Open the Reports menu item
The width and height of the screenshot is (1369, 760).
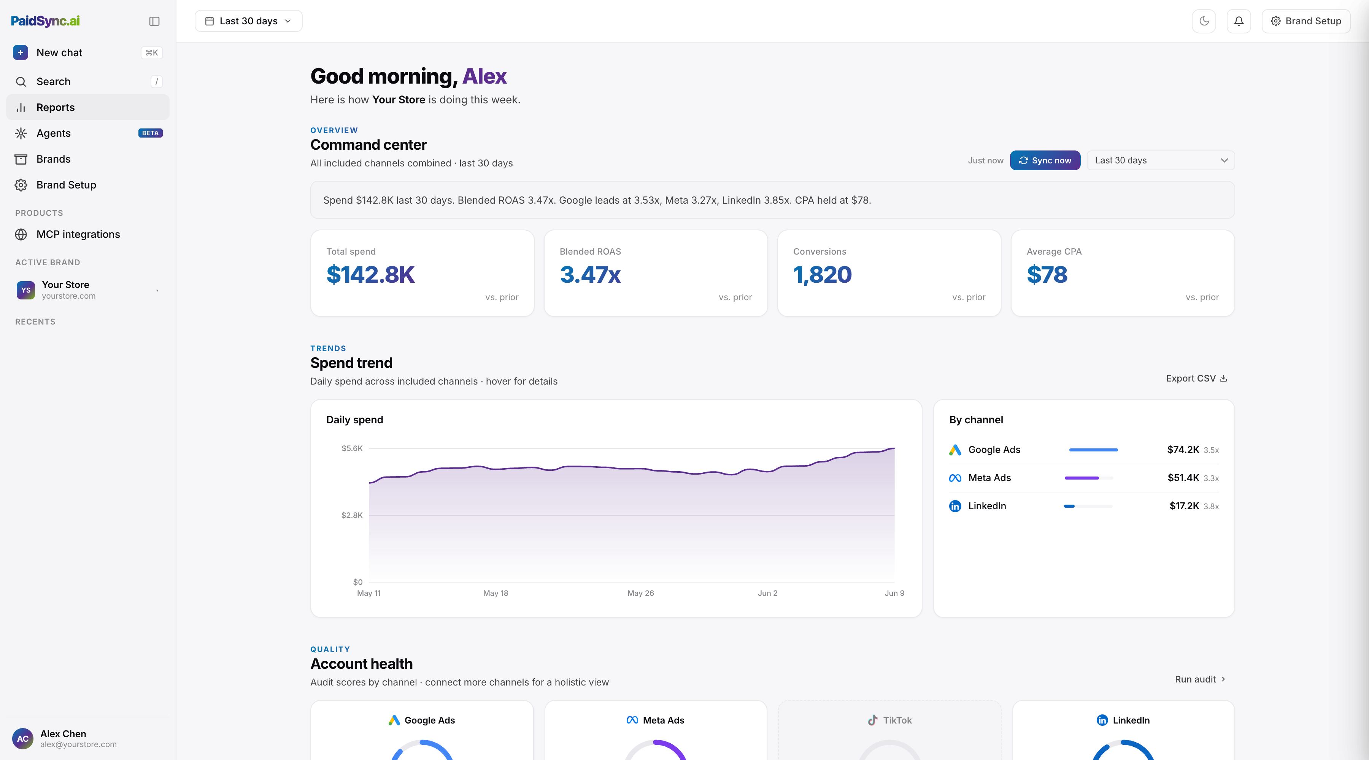click(x=88, y=107)
